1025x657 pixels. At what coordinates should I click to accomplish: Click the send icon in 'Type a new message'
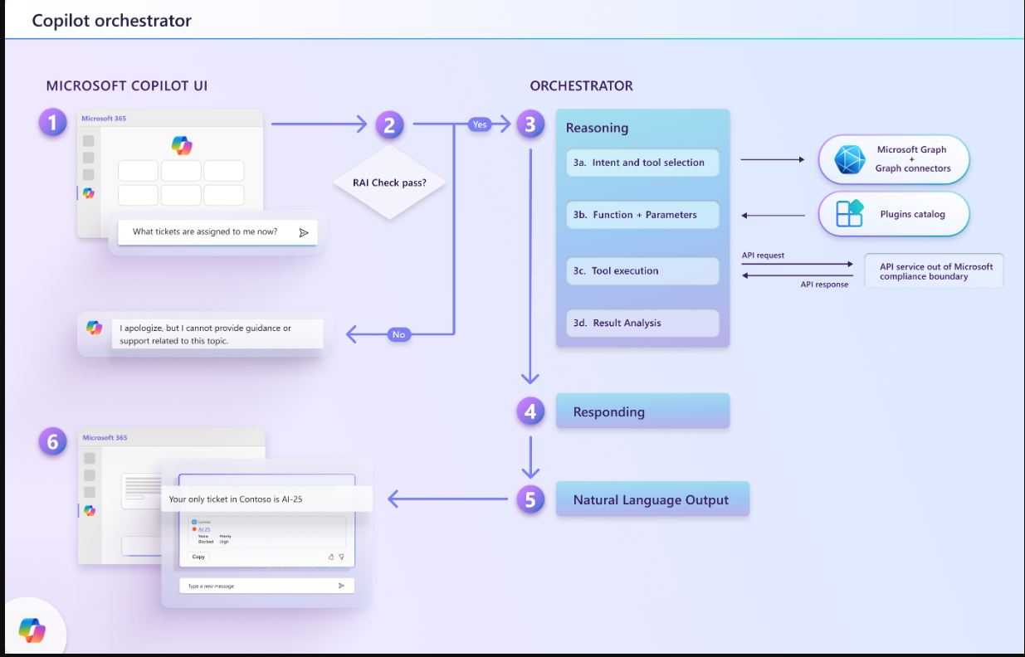341,586
